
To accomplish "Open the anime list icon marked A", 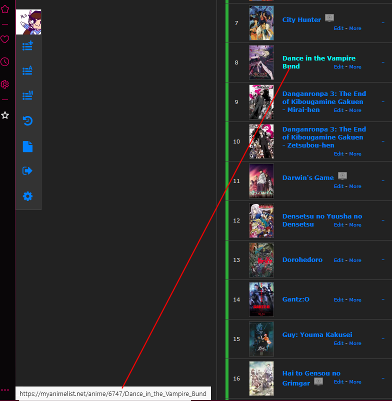I will click(x=28, y=70).
